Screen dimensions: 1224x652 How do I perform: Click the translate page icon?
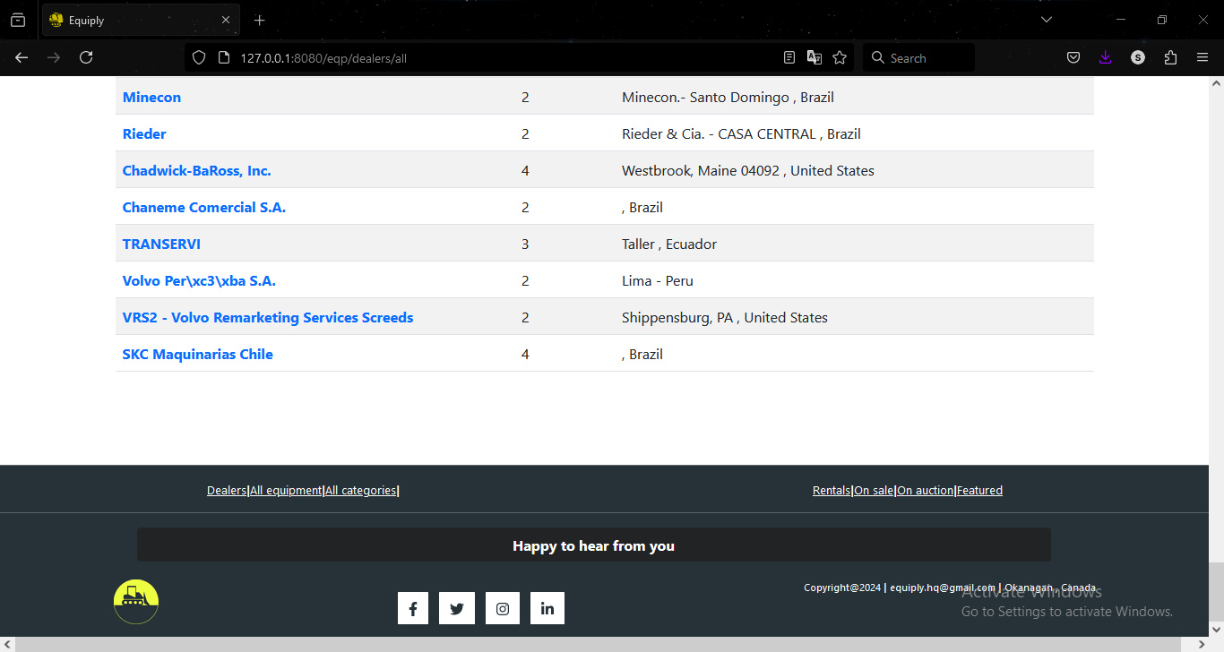[814, 57]
